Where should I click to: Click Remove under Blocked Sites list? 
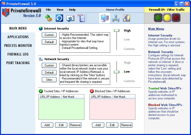[126, 125]
